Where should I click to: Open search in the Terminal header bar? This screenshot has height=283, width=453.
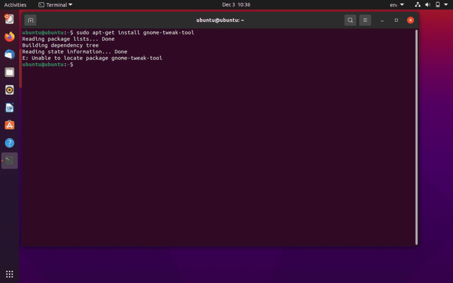[x=350, y=20]
